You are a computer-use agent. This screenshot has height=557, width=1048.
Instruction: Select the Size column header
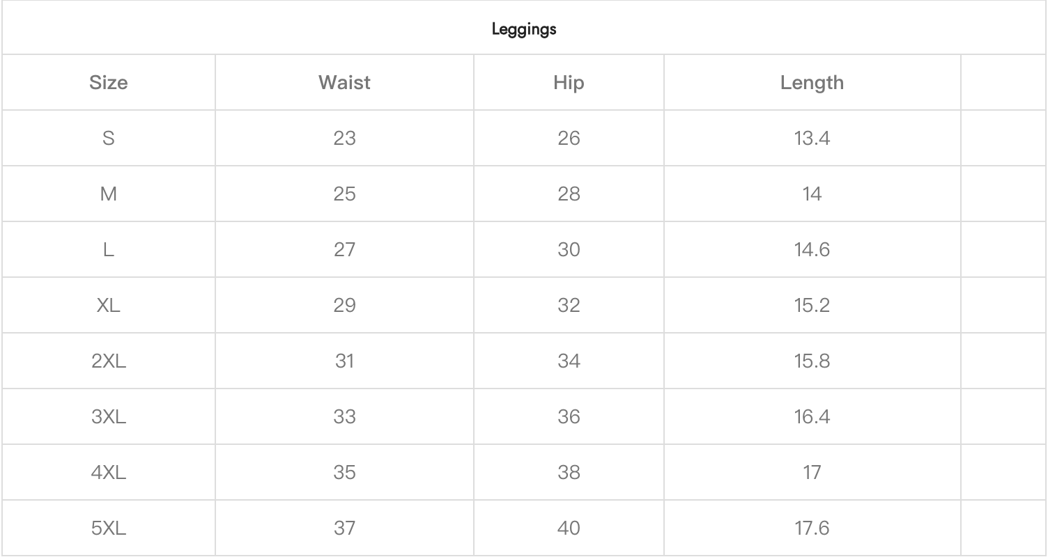click(109, 83)
